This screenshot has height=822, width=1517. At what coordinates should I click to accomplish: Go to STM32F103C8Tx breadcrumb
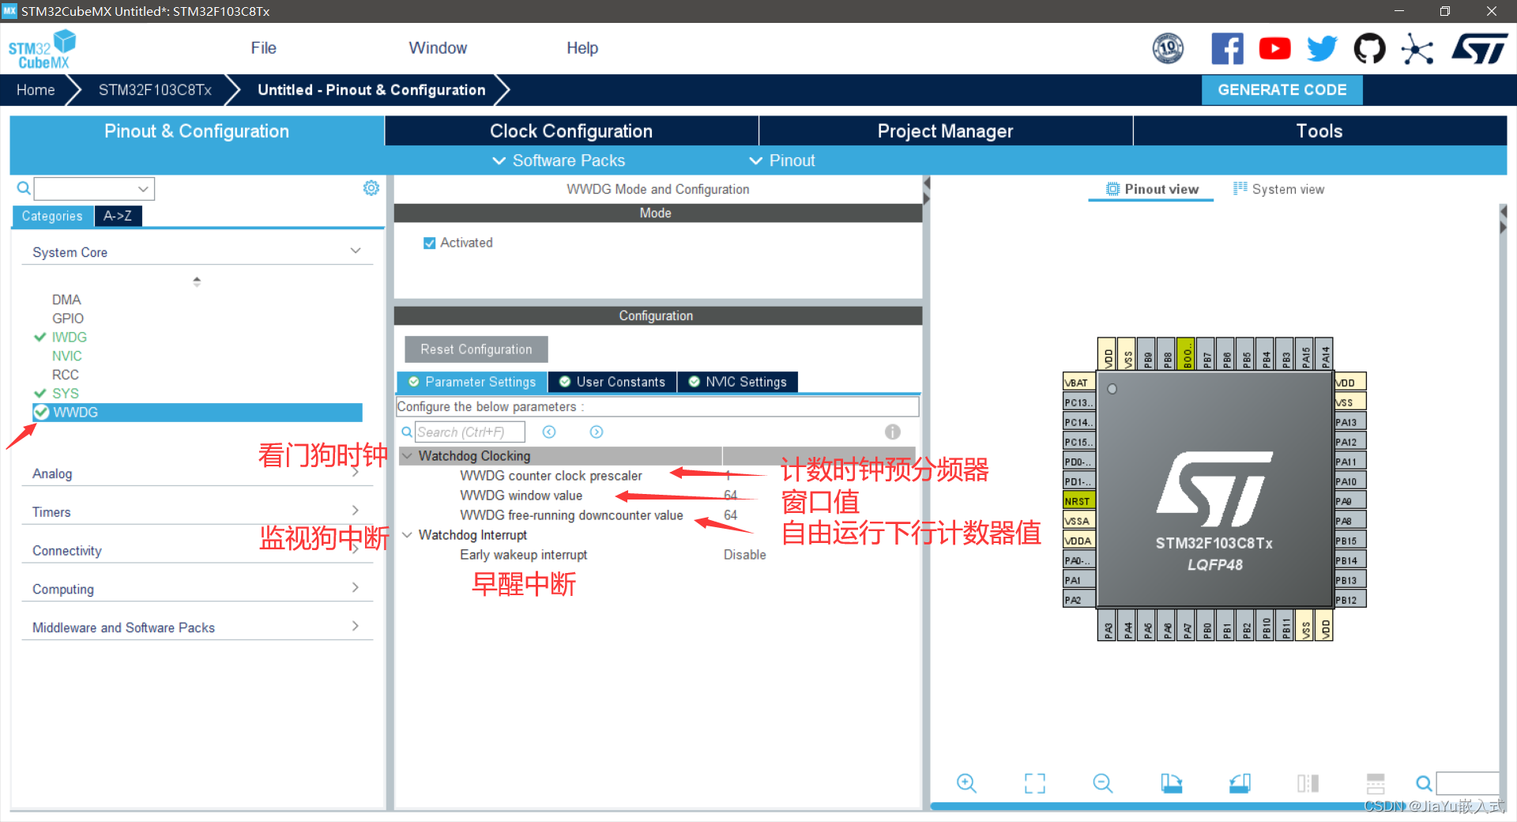155,90
